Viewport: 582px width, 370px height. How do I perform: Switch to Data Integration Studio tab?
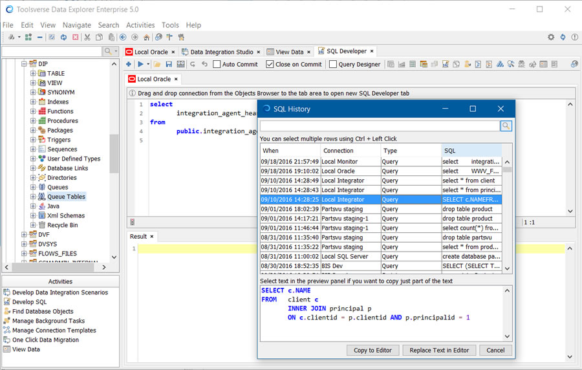(222, 52)
